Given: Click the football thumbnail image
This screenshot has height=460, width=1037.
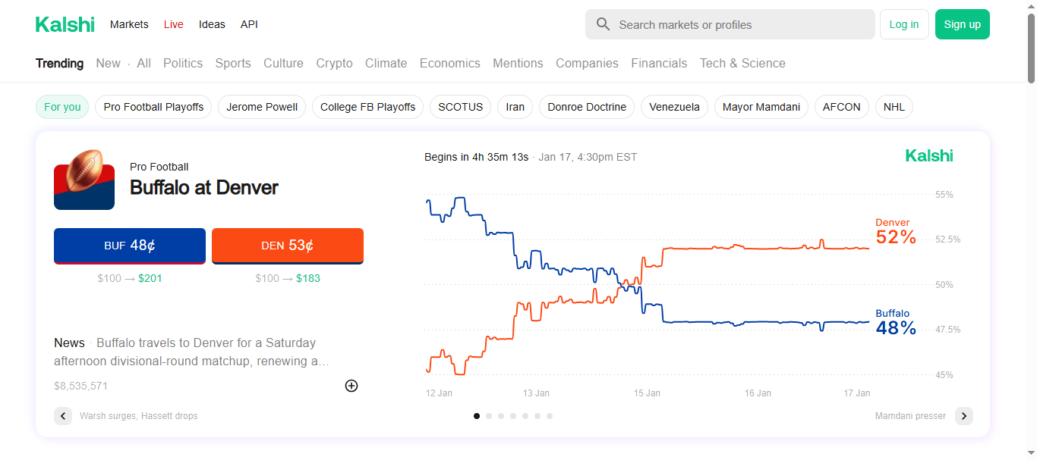Looking at the screenshot, I should pyautogui.click(x=84, y=180).
